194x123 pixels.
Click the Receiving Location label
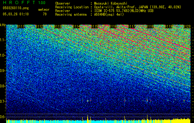click(72, 7)
